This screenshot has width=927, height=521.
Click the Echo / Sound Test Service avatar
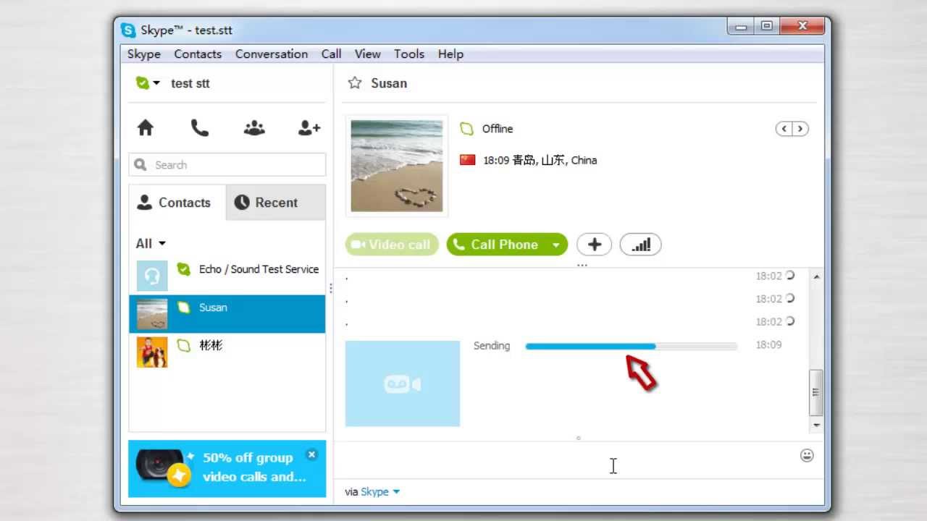(152, 276)
